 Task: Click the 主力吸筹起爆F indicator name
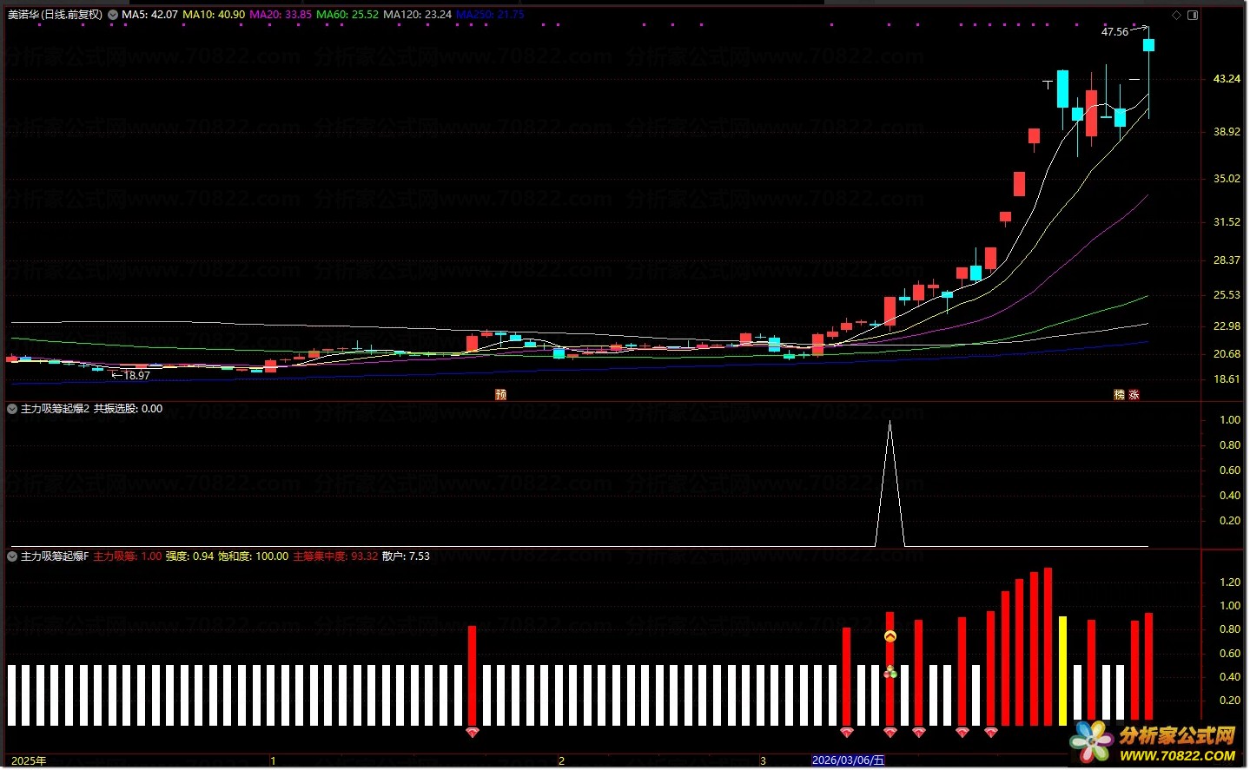(x=55, y=556)
